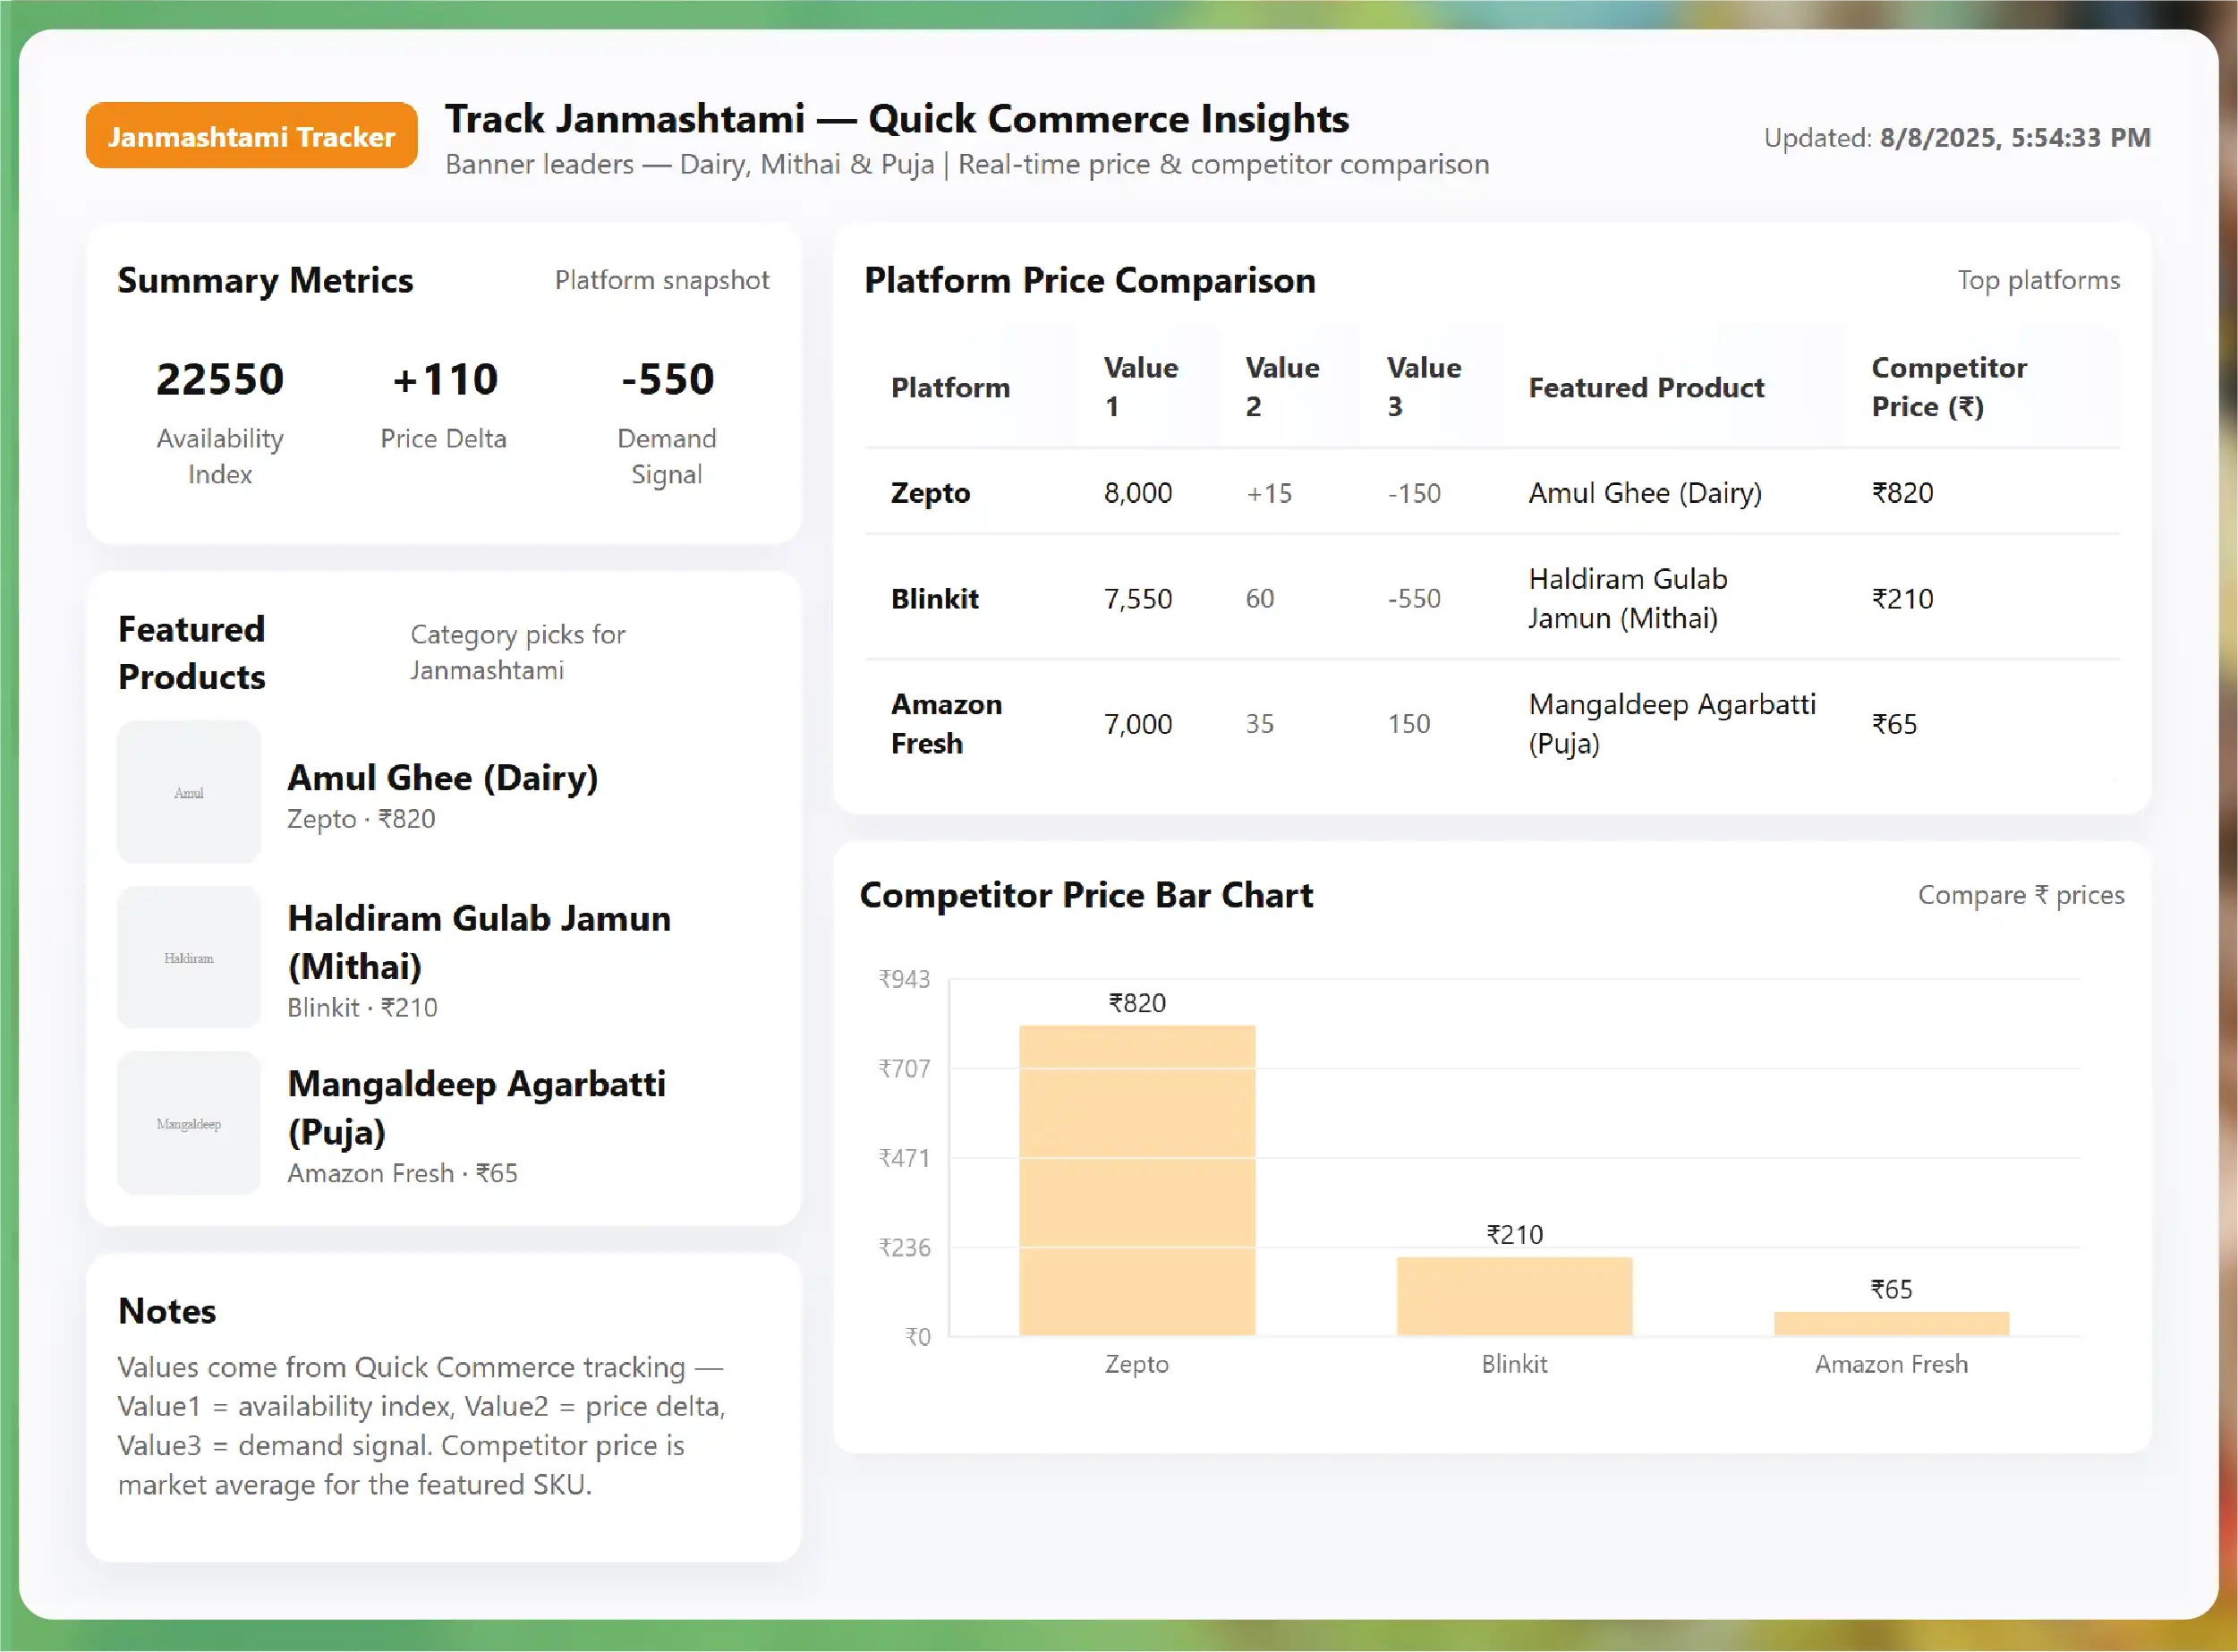Select the Amul Ghee (Dairy) featured title
Screen dimensions: 2238x1652
click(442, 778)
